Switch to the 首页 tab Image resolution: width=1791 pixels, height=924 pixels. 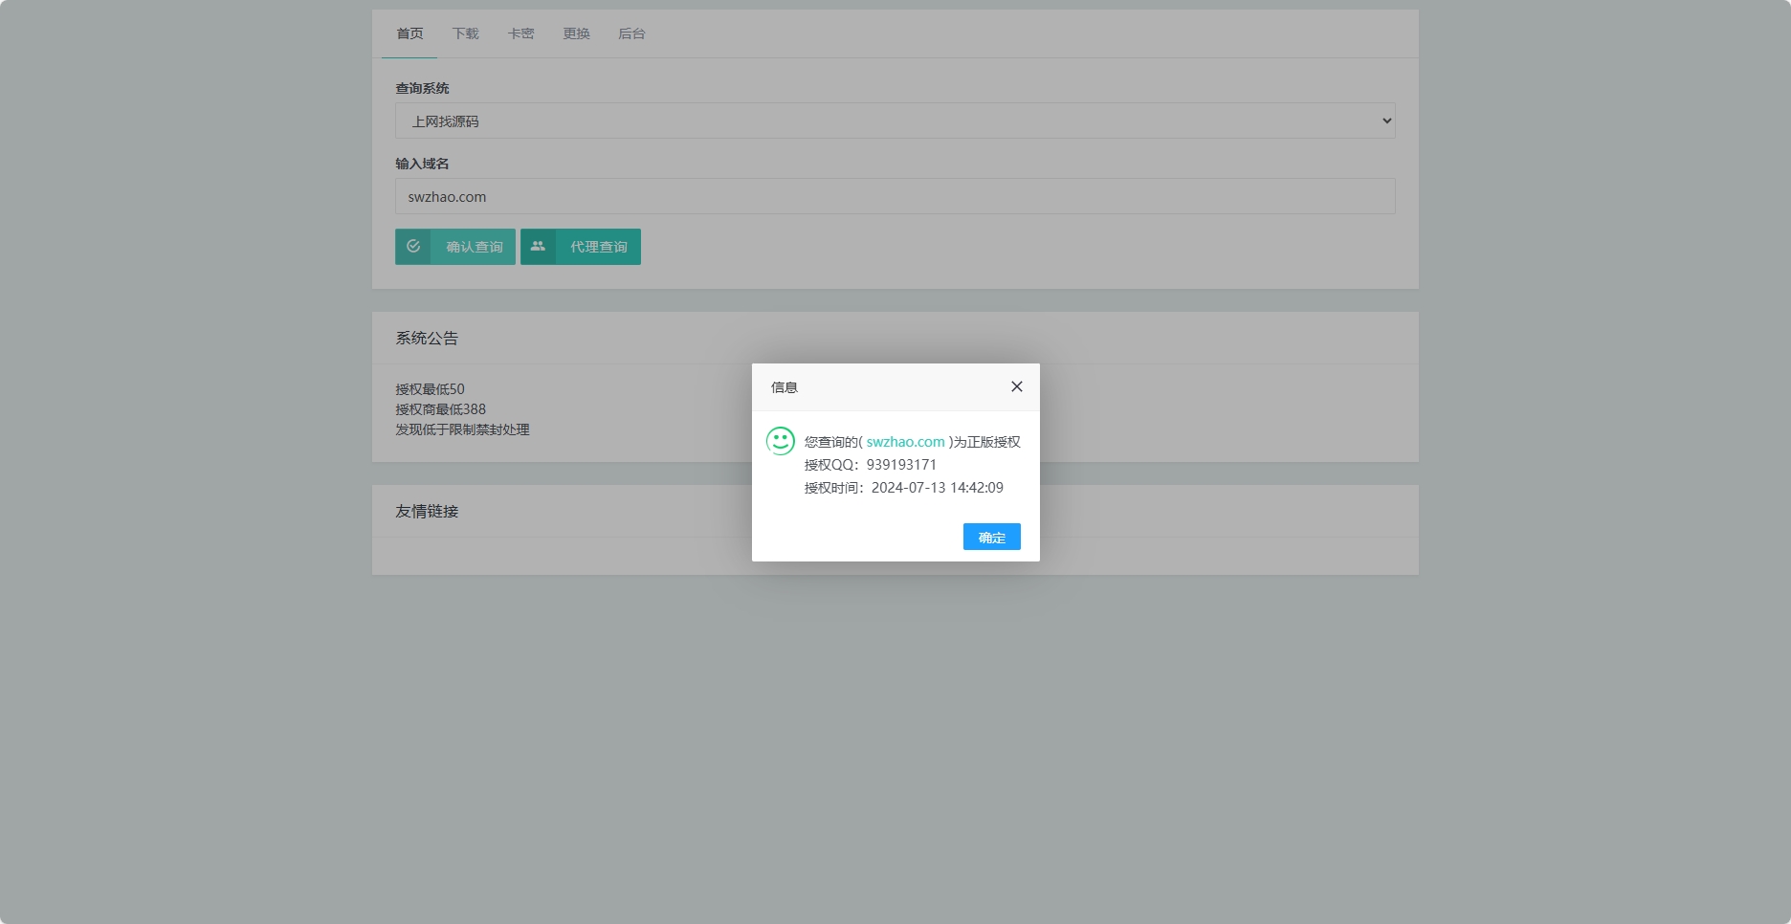[x=409, y=33]
